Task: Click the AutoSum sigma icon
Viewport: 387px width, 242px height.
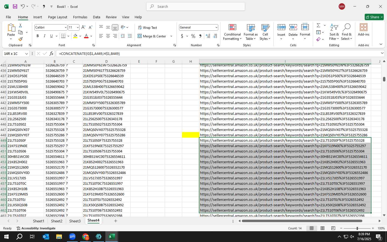Action: coord(318,25)
